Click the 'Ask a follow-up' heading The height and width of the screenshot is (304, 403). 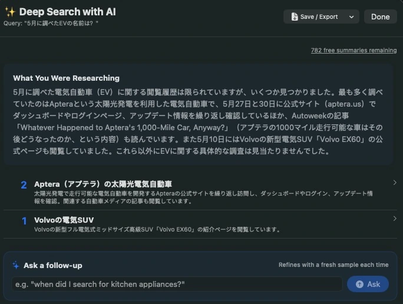click(x=53, y=266)
